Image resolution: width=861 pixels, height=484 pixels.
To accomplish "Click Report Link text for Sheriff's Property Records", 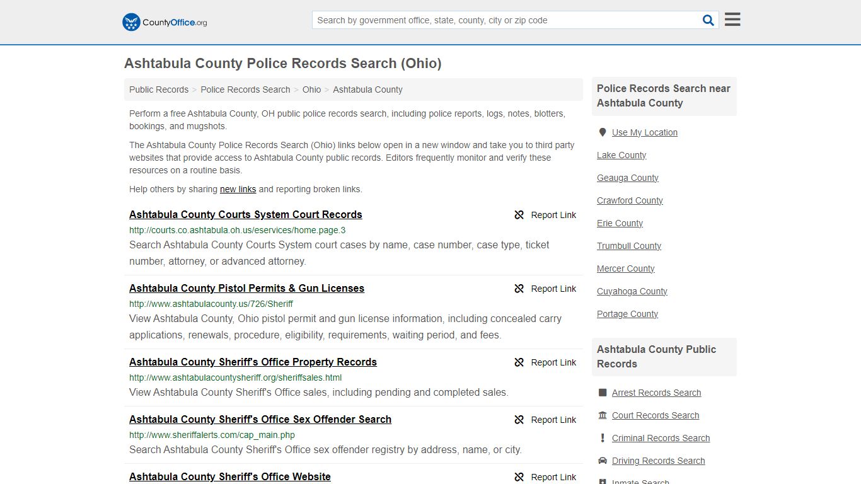I will click(x=553, y=362).
